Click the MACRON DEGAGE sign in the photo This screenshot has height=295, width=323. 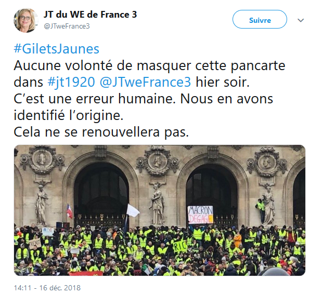point(200,214)
